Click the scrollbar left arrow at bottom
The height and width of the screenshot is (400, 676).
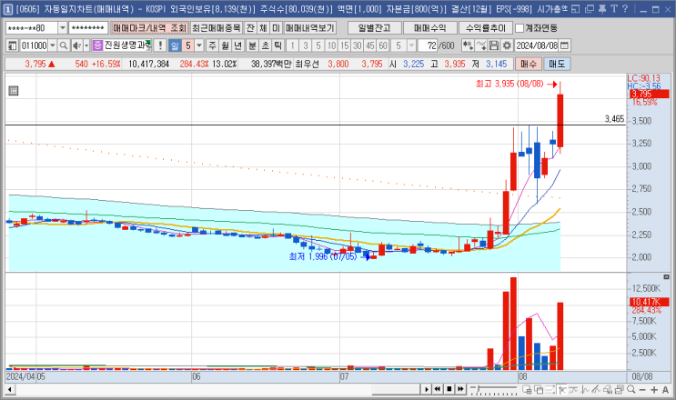tap(9, 390)
